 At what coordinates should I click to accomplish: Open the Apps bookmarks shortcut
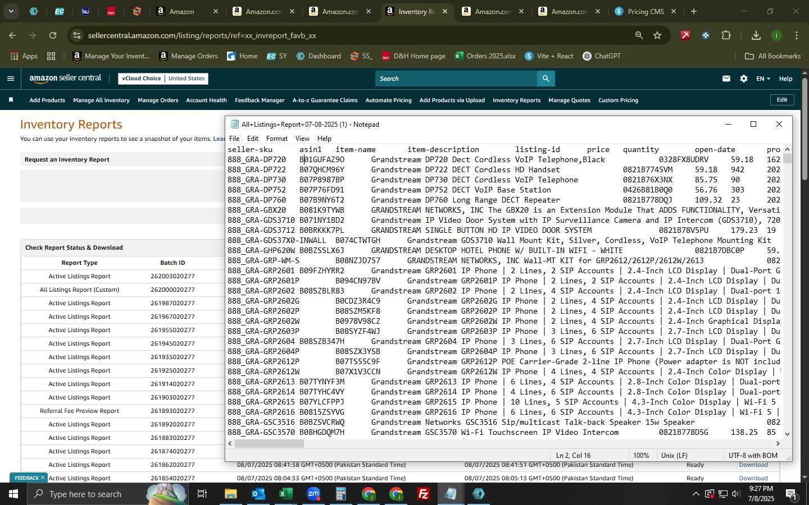click(24, 56)
